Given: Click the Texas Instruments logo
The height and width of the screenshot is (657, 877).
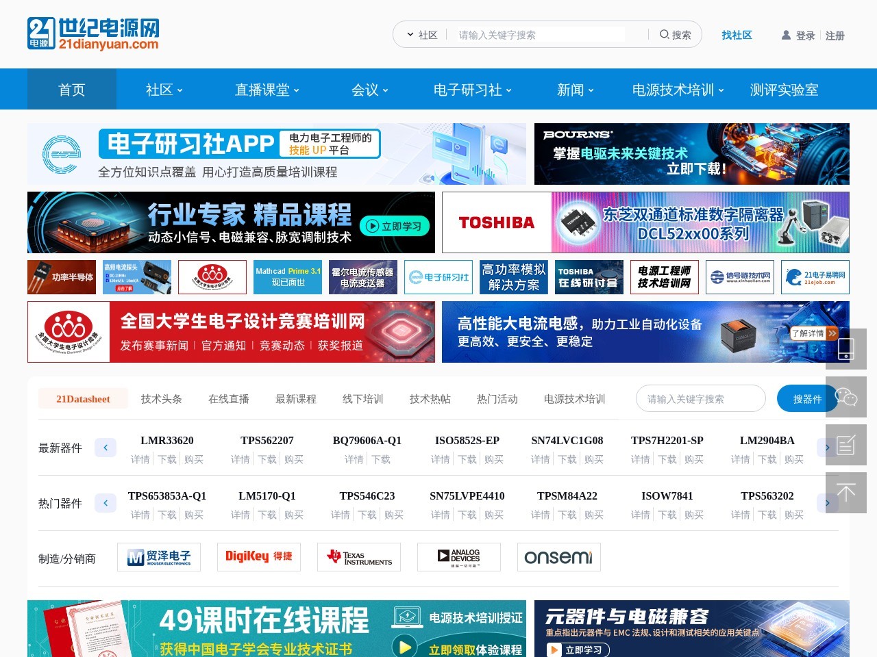Looking at the screenshot, I should 359,557.
